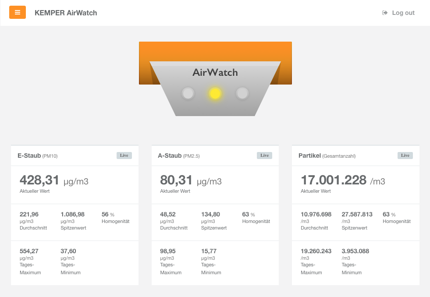Click the Live badge on Partikel card

[405, 156]
